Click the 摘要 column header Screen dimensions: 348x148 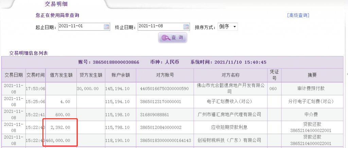pos(312,75)
